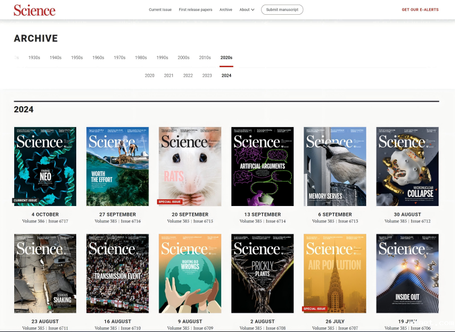This screenshot has height=332, width=455.
Task: Switch to the 1930s decade tab
Action: (x=34, y=57)
